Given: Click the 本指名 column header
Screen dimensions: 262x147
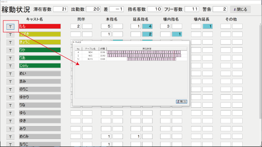Looking at the screenshot, I should 112,19.
